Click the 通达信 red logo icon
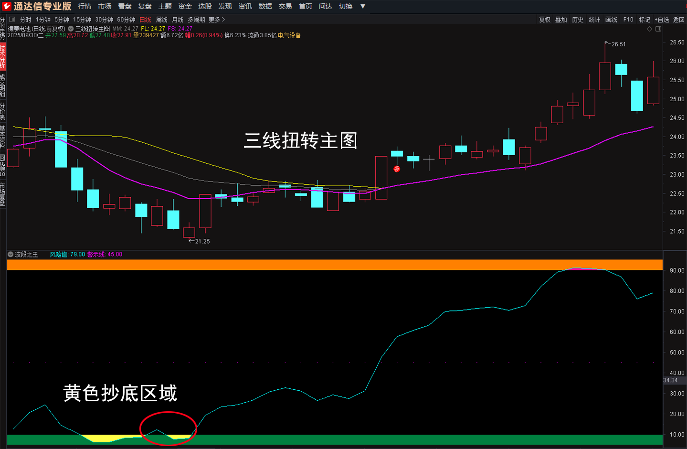Viewport: 687px width, 449px height. [x=7, y=6]
